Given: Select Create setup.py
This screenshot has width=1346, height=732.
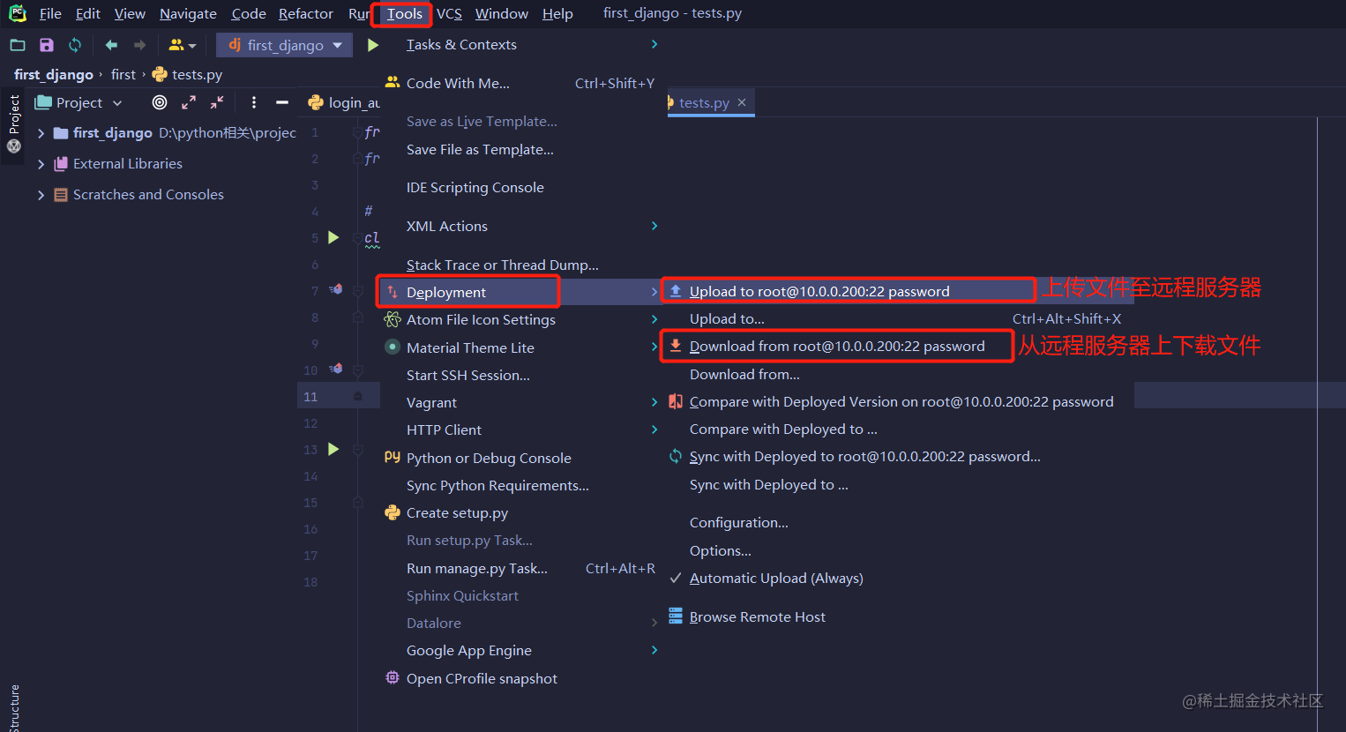Looking at the screenshot, I should click(x=521, y=513).
